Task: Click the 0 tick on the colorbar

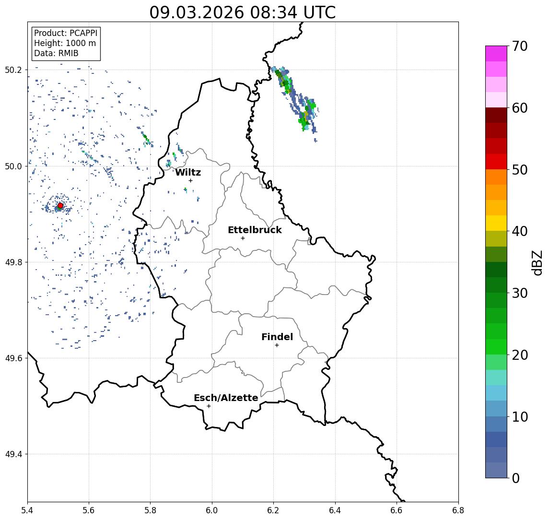Action: tap(516, 478)
